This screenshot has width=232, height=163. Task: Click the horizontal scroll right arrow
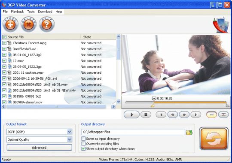coord(113,106)
